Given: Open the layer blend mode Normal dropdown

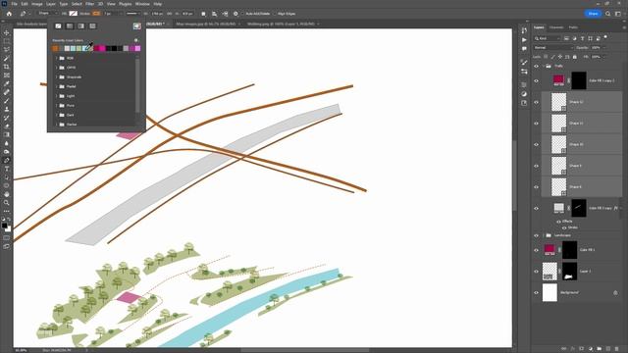Looking at the screenshot, I should (553, 48).
